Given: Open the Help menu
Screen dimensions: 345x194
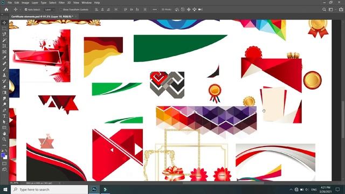Looking at the screenshot, I should pyautogui.click(x=97, y=3).
